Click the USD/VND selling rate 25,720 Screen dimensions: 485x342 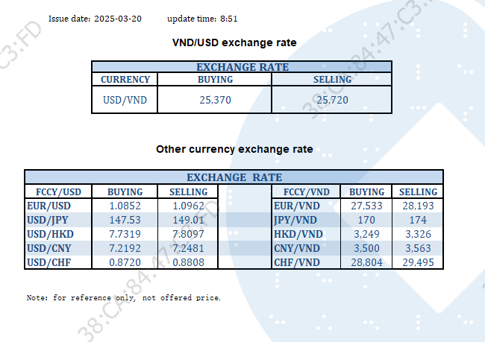[332, 100]
